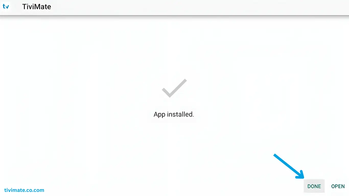Click the app name beside the tv logo
The height and width of the screenshot is (196, 349).
37,7
